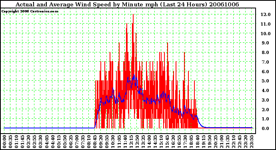Click the chart title text
Screen dimensions: 276x150
pyautogui.click(x=127, y=4)
